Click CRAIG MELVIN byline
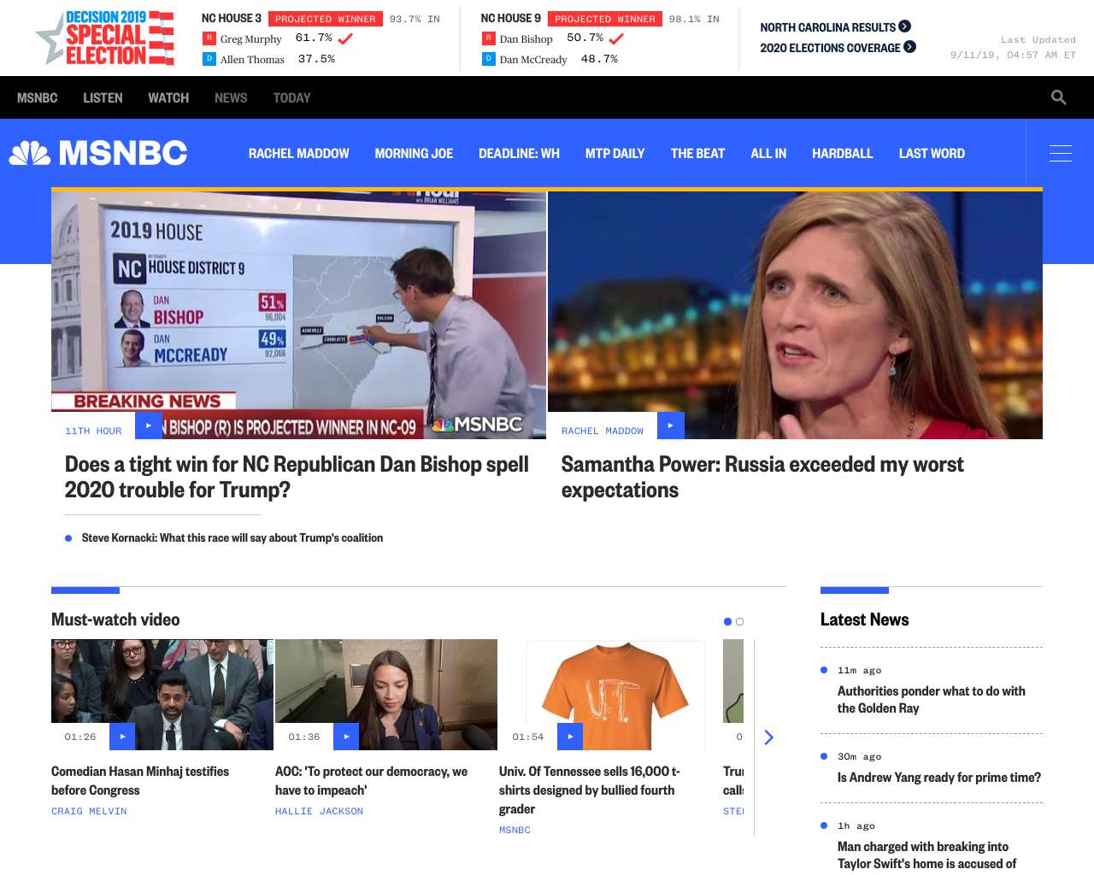This screenshot has height=875, width=1094. 89,811
